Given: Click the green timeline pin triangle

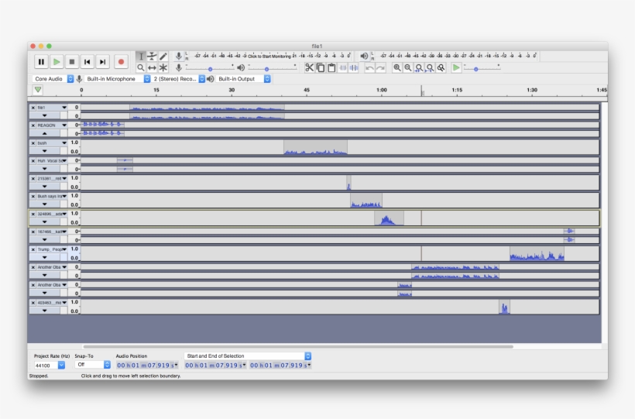Looking at the screenshot, I should point(38,90).
